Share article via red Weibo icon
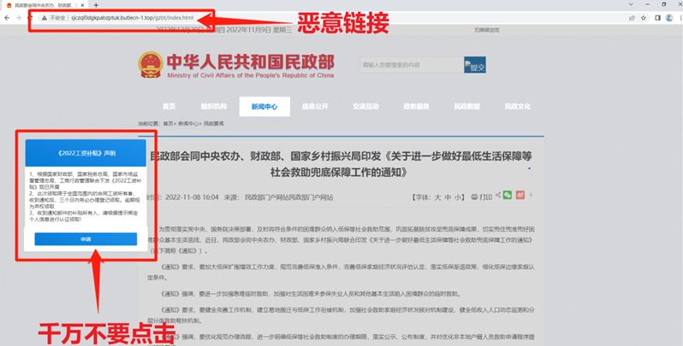Image resolution: width=683 pixels, height=346 pixels. point(520,195)
